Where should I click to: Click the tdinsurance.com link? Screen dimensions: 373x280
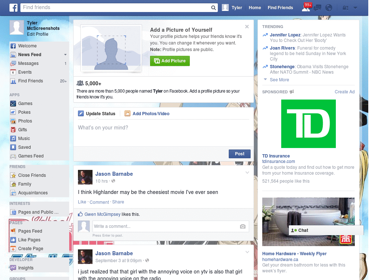point(278,162)
